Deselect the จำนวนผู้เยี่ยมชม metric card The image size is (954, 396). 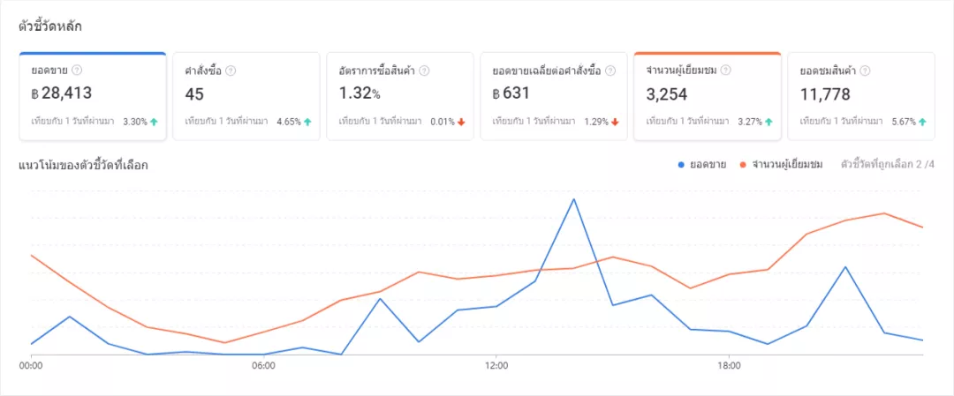tap(707, 96)
